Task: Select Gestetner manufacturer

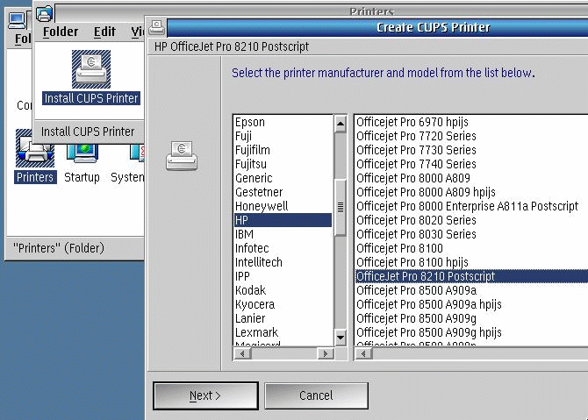Action: [x=283, y=192]
